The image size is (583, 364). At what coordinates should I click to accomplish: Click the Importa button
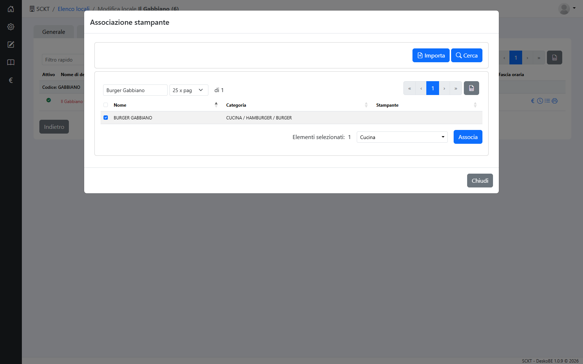431,55
